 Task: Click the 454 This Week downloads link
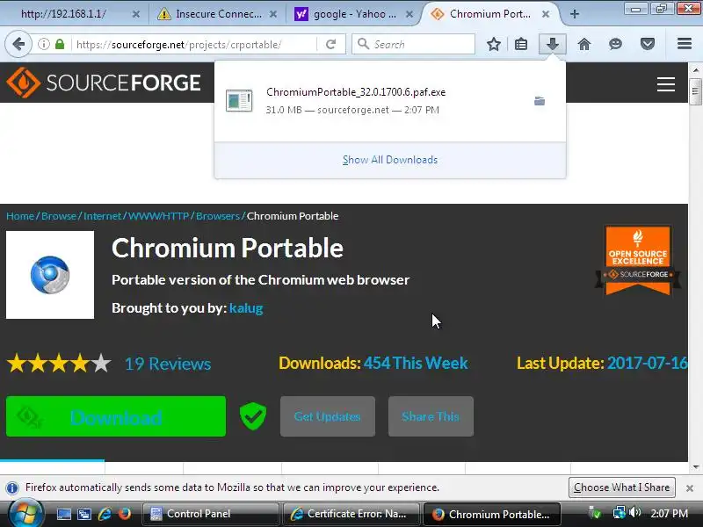tap(416, 363)
